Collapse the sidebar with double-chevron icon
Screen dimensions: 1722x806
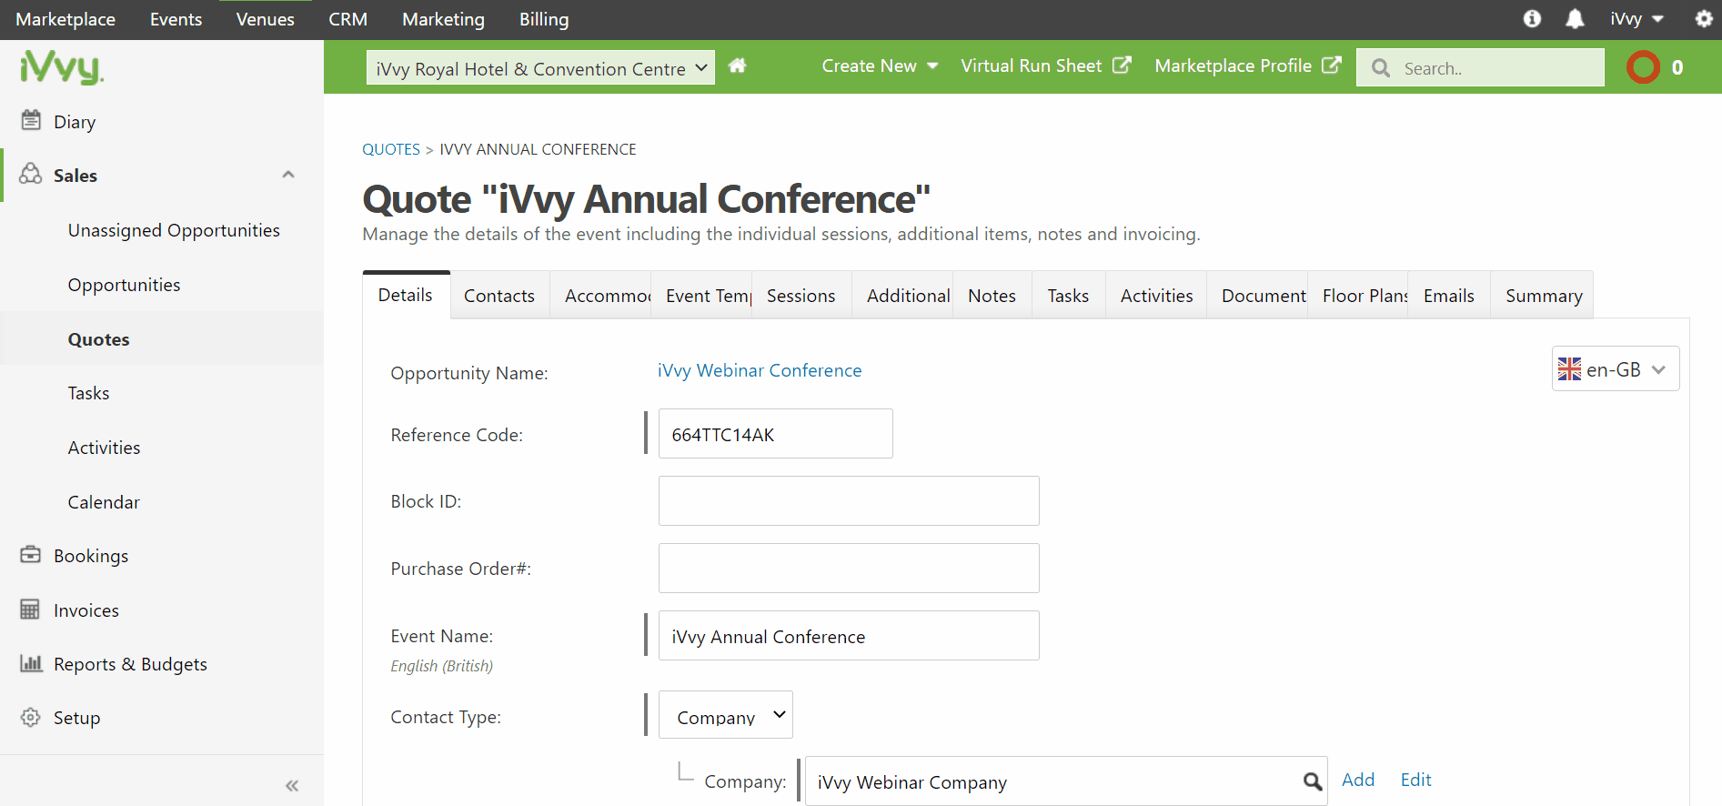(x=292, y=785)
